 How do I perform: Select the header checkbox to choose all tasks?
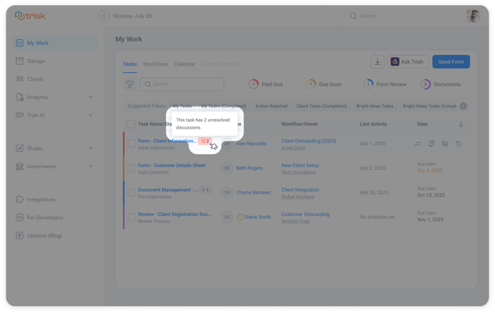point(131,124)
